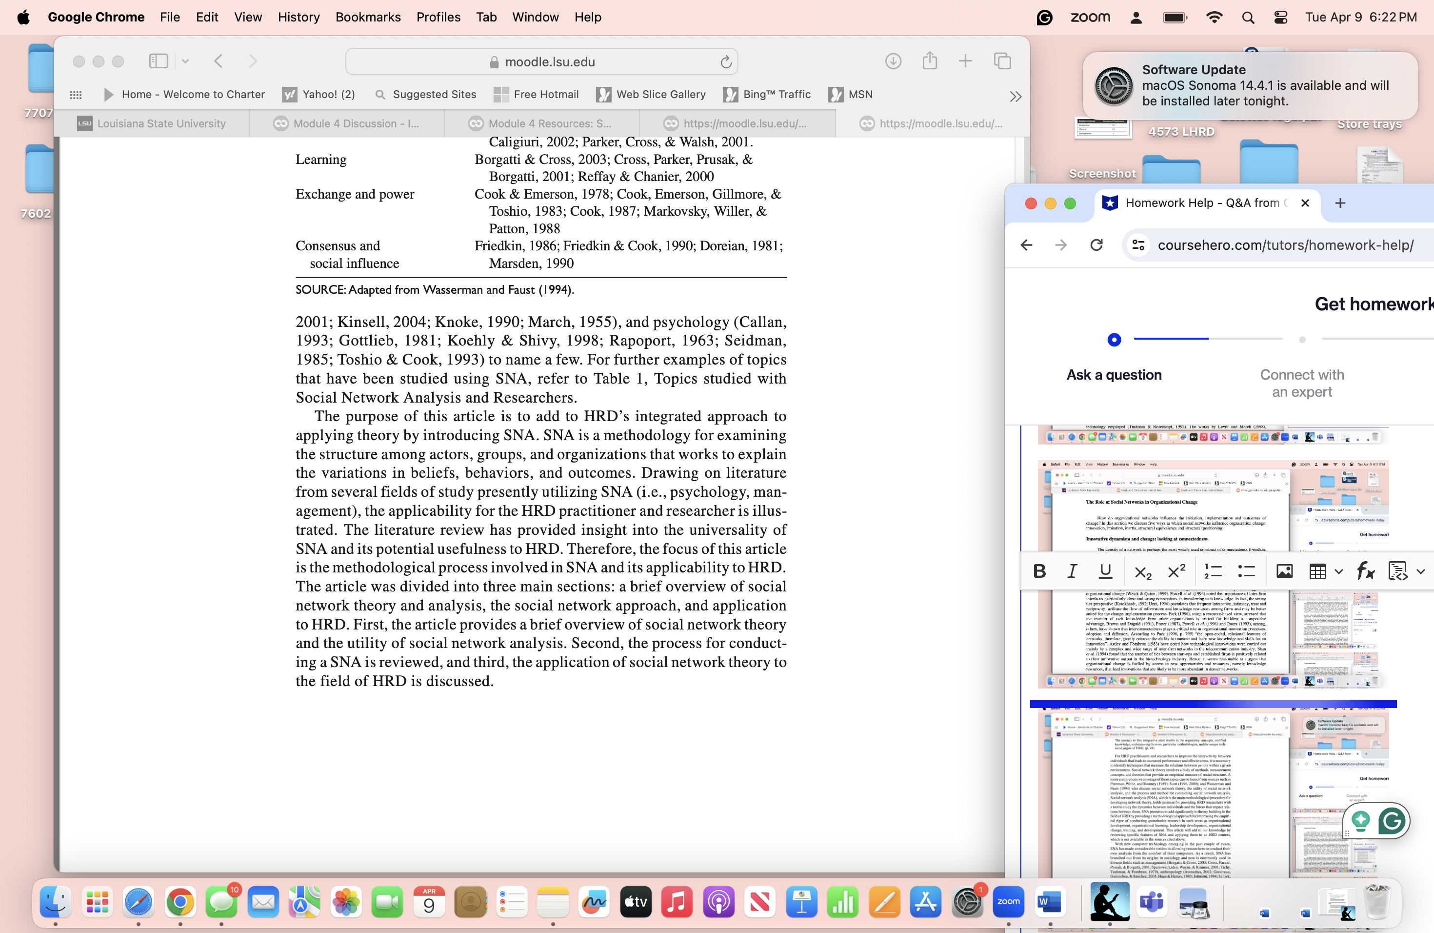Viewport: 1434px width, 933px height.
Task: Toggle superscript formatting button
Action: [1176, 571]
